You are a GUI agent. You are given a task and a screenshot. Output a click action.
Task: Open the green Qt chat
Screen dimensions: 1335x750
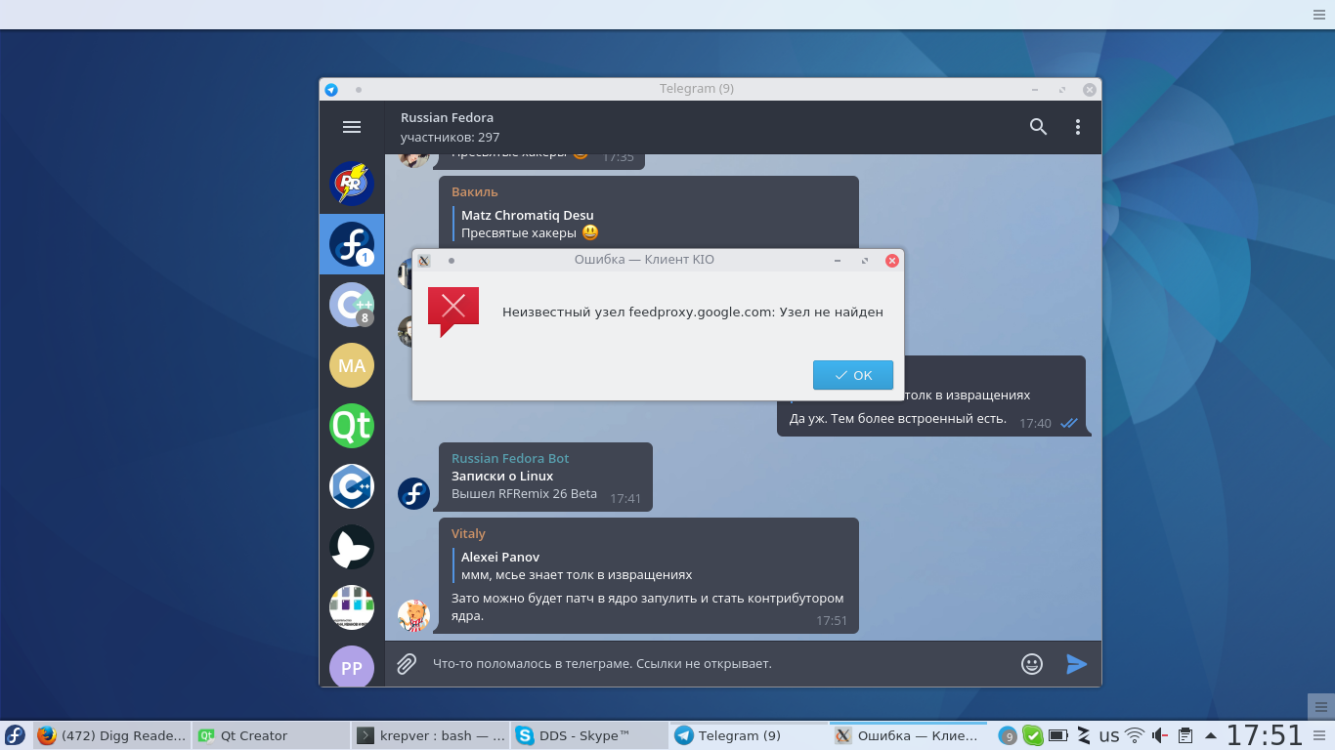click(x=352, y=426)
